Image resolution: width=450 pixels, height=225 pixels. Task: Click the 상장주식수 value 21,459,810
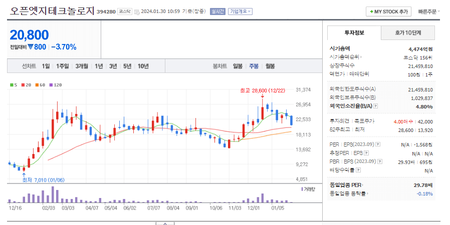pos(420,66)
